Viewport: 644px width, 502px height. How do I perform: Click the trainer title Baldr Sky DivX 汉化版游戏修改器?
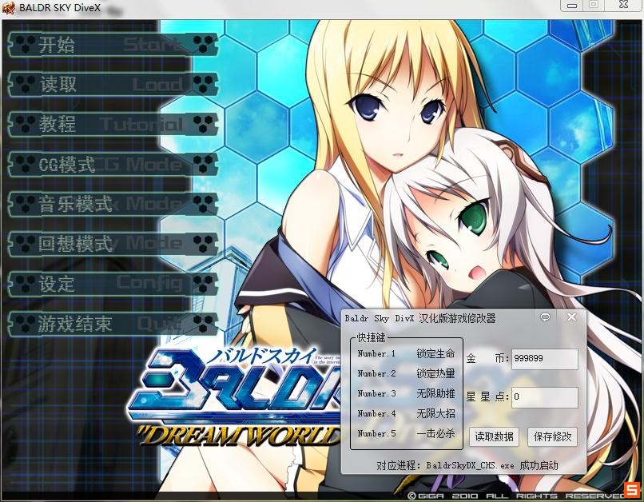[420, 318]
